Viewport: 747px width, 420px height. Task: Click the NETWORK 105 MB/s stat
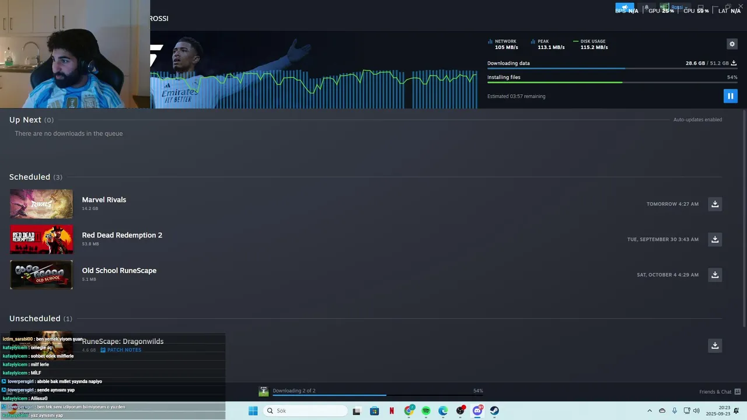503,44
